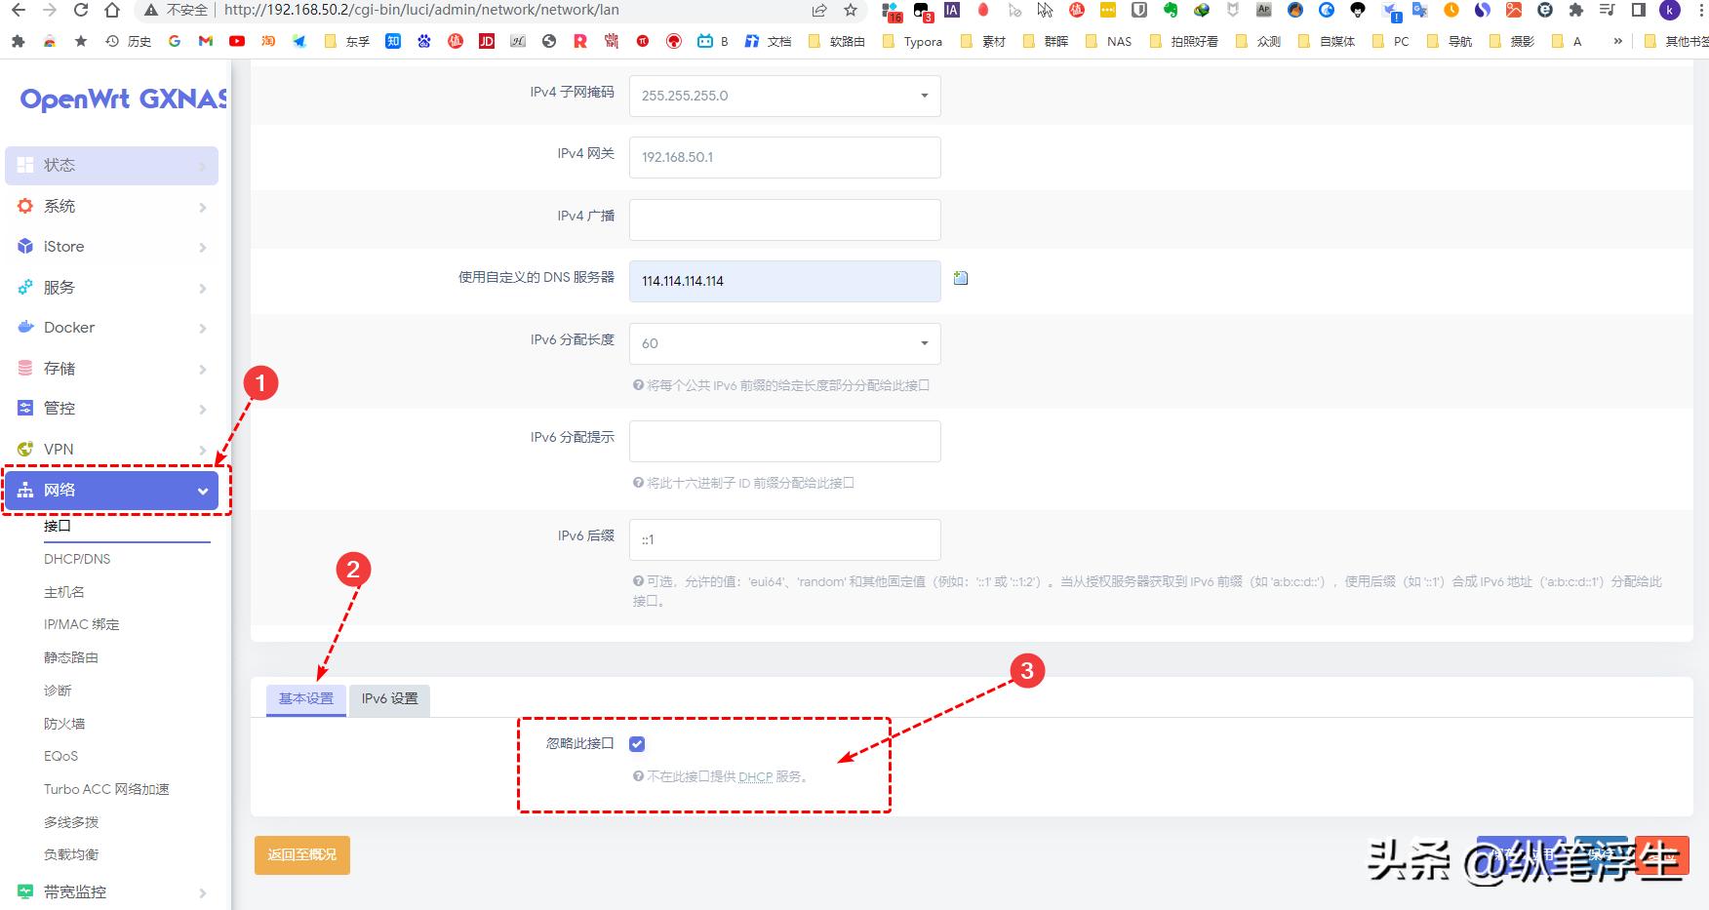
Task: Open the IPv4 子网掩码 dropdown
Action: (923, 96)
